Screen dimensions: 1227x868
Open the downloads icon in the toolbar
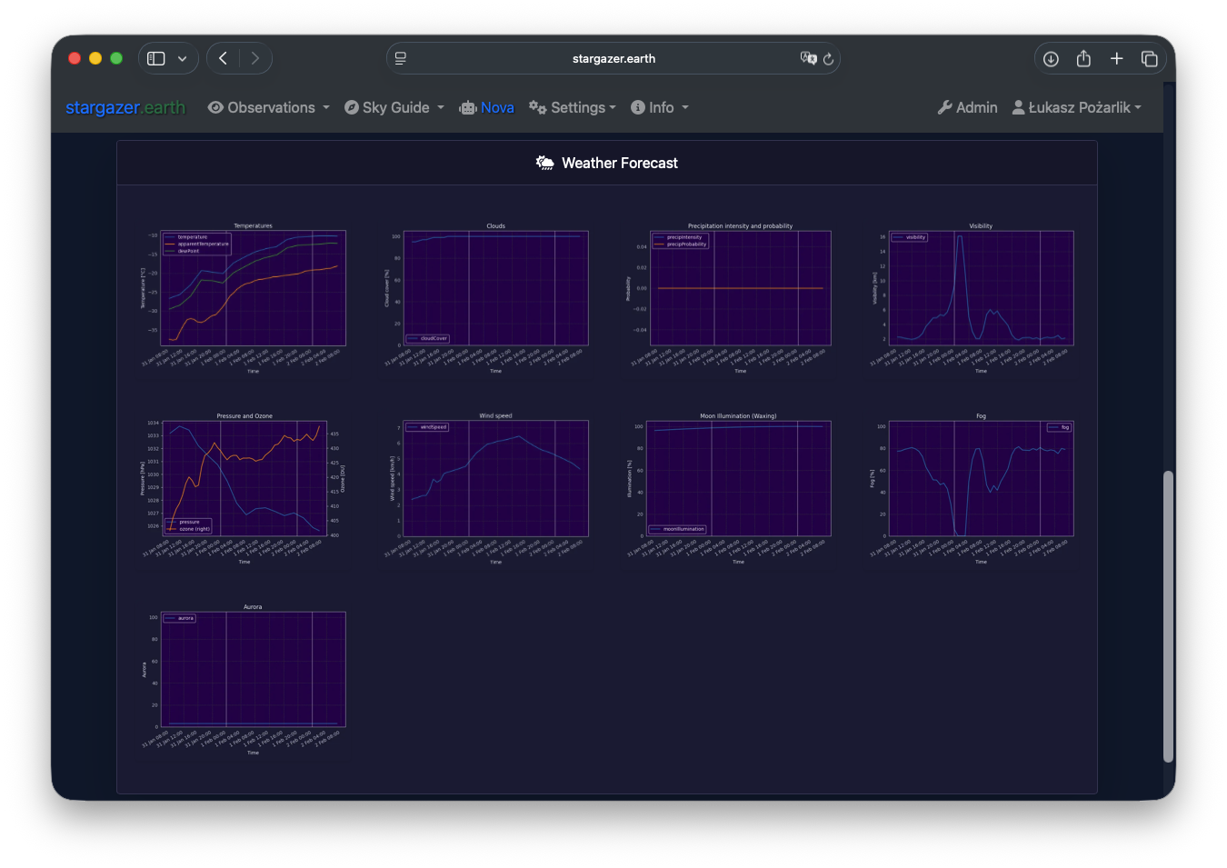[x=1051, y=59]
